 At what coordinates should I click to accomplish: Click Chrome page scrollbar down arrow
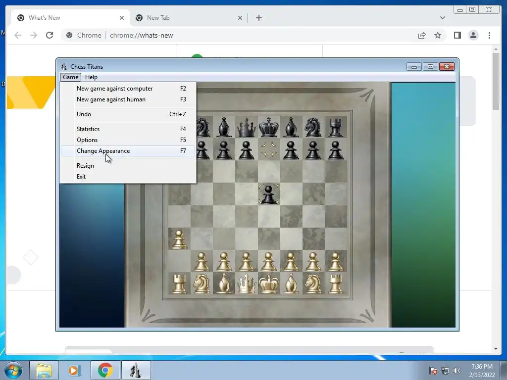(x=496, y=349)
